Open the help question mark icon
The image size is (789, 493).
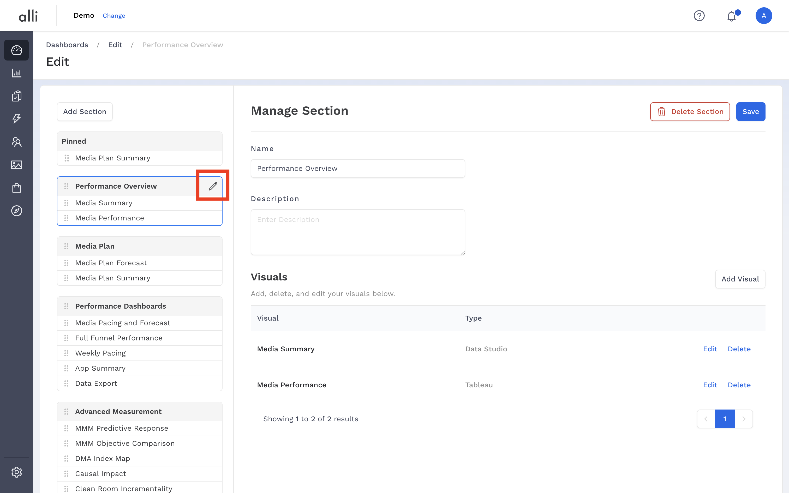699,16
